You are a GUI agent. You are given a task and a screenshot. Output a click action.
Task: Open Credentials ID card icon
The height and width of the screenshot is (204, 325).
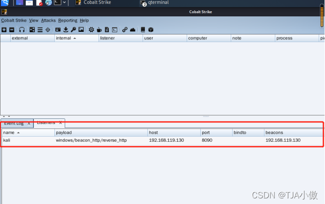pos(58,30)
